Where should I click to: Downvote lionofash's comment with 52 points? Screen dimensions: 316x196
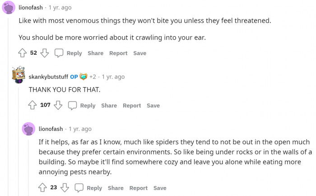tap(44, 53)
